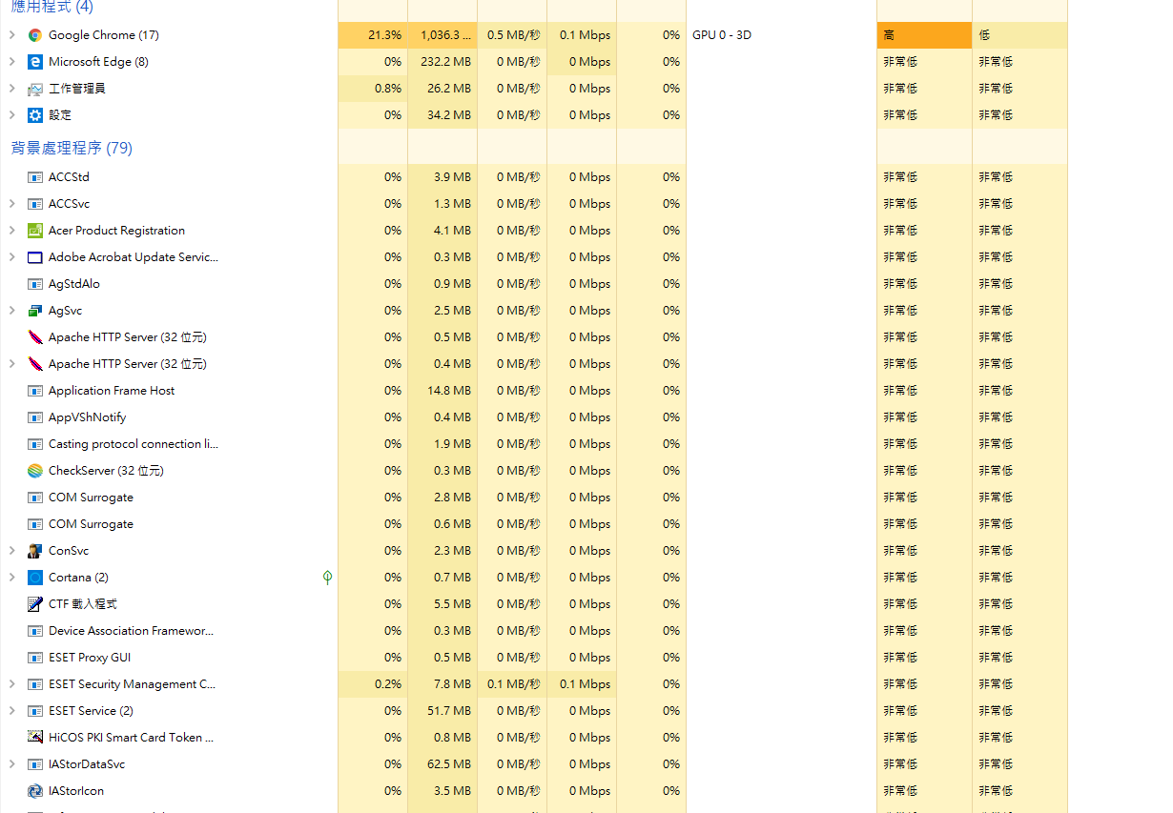Screen dimensions: 1173x813
Task: Click the AgStdAlo process icon
Action: 35,284
